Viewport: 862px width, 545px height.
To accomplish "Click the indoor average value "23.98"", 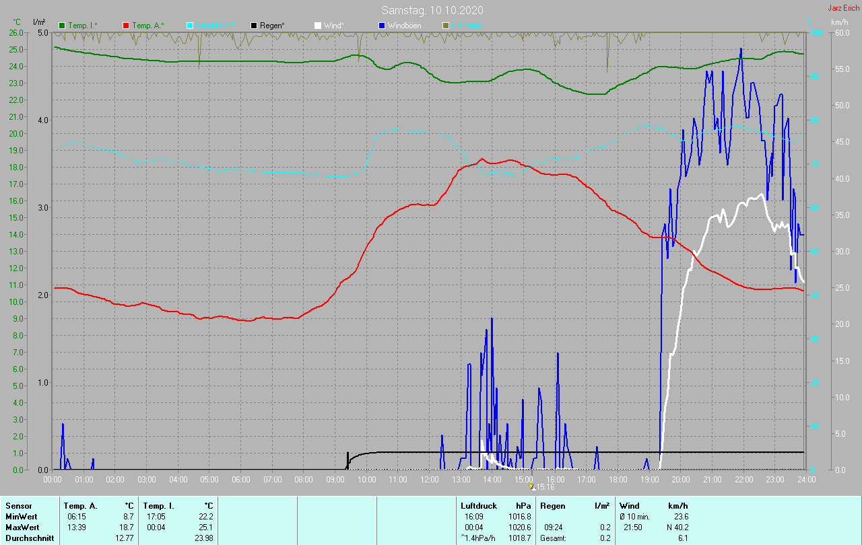I will point(203,538).
